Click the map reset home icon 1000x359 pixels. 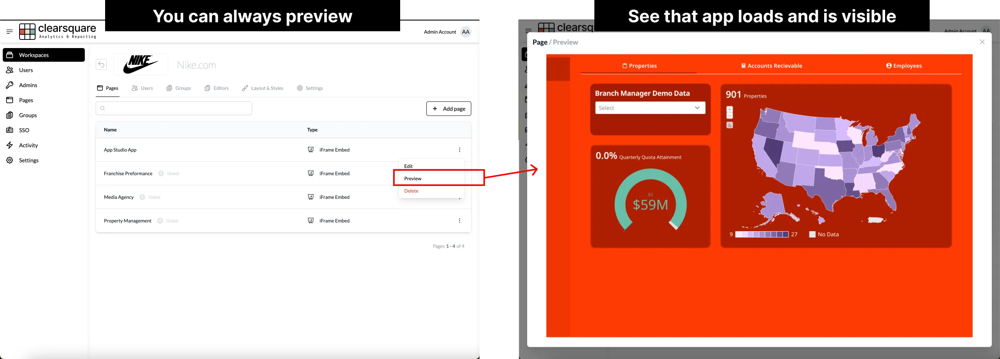pos(730,125)
